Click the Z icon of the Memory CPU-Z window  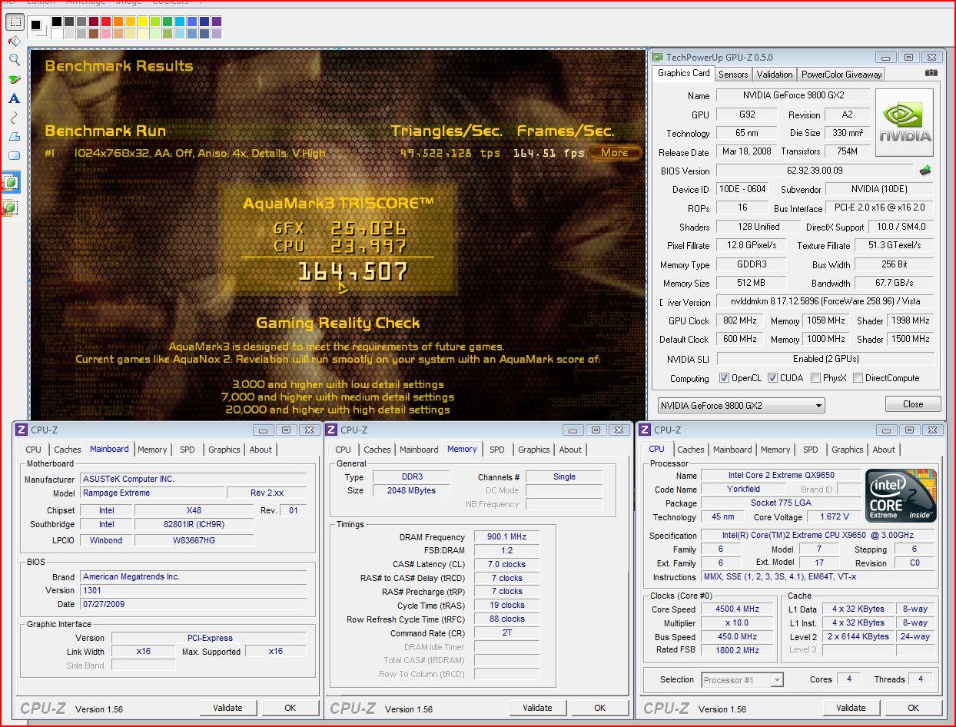pyautogui.click(x=331, y=430)
